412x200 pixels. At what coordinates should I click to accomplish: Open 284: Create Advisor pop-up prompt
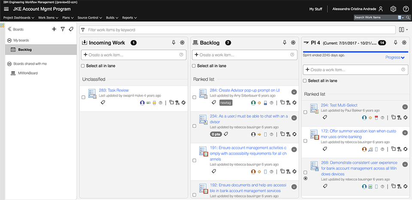(x=245, y=90)
